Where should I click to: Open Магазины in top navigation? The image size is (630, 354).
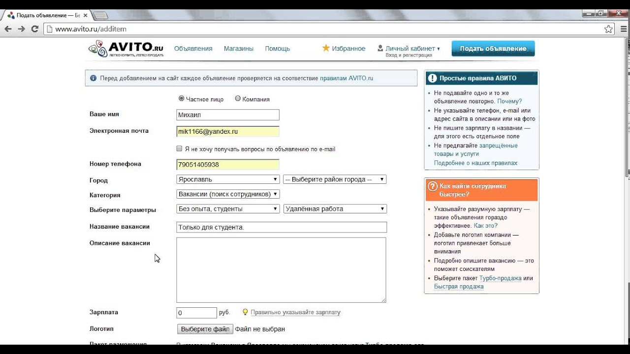pyautogui.click(x=239, y=49)
